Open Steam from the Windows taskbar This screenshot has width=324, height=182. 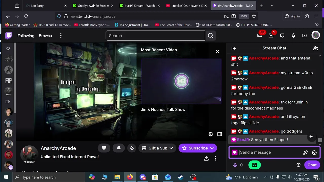click(x=180, y=177)
